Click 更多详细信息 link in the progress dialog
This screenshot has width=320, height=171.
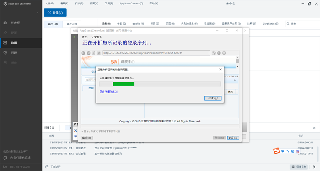109,91
